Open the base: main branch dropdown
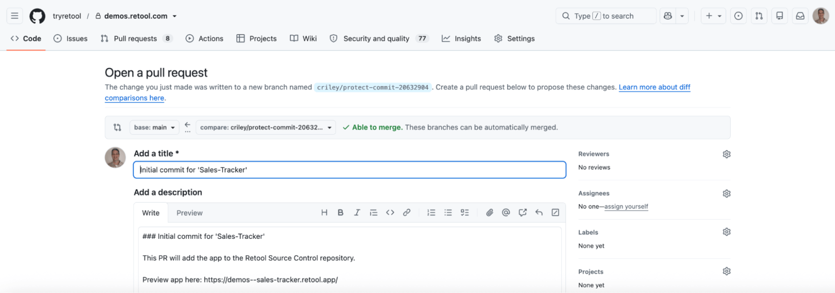835x293 pixels. [154, 127]
